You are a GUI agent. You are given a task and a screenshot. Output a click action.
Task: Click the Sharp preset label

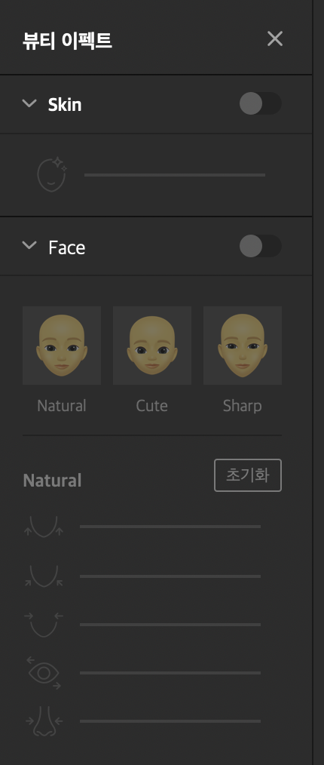pyautogui.click(x=242, y=406)
